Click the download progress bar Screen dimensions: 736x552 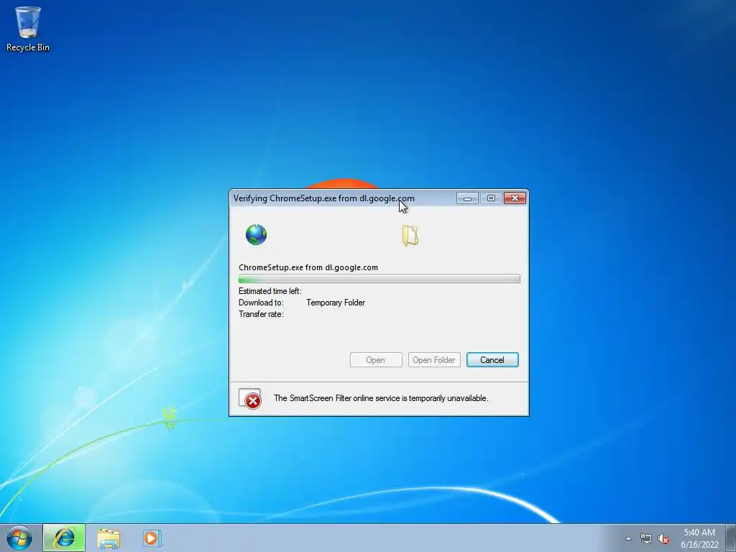click(379, 279)
